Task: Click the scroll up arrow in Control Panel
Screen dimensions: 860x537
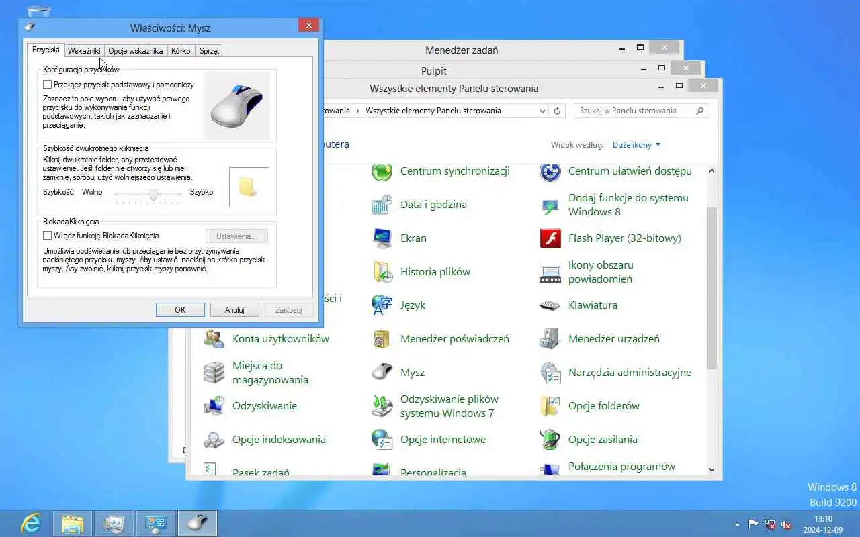Action: click(712, 171)
